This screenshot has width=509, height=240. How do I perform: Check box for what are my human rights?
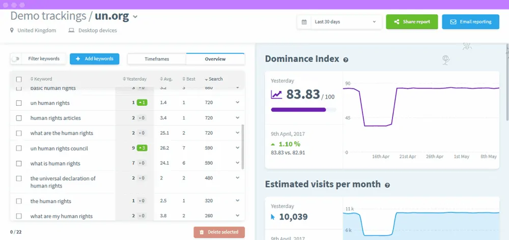[x=19, y=216]
